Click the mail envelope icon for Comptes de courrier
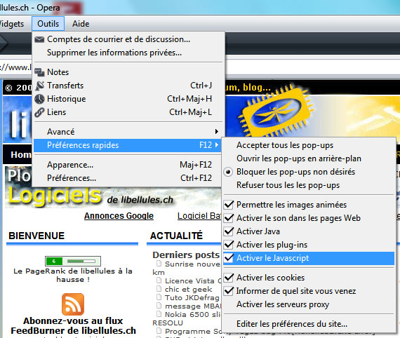400x338 pixels. (39, 39)
